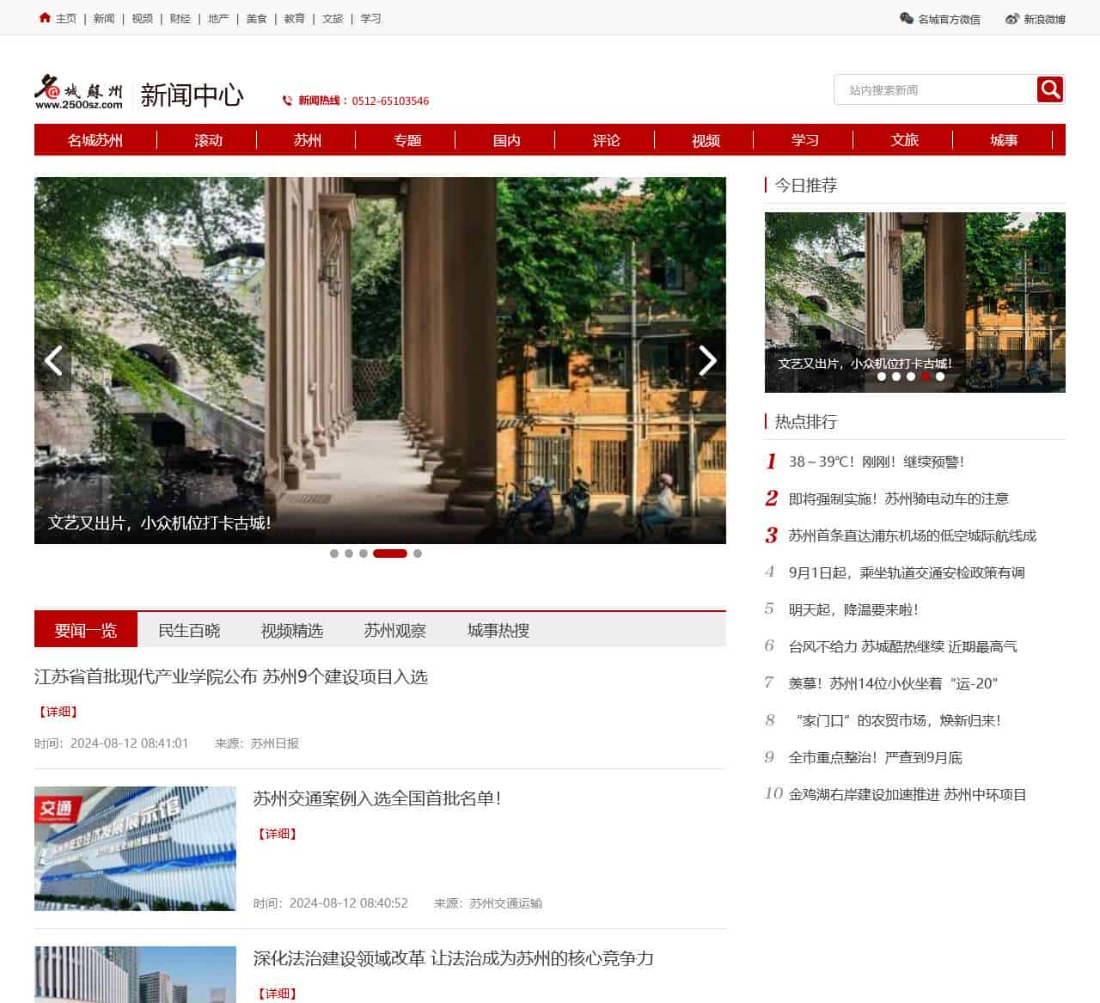Image resolution: width=1100 pixels, height=1003 pixels.
Task: Open hot item 金鸡湖右岸建设加速推进
Action: coord(908,794)
